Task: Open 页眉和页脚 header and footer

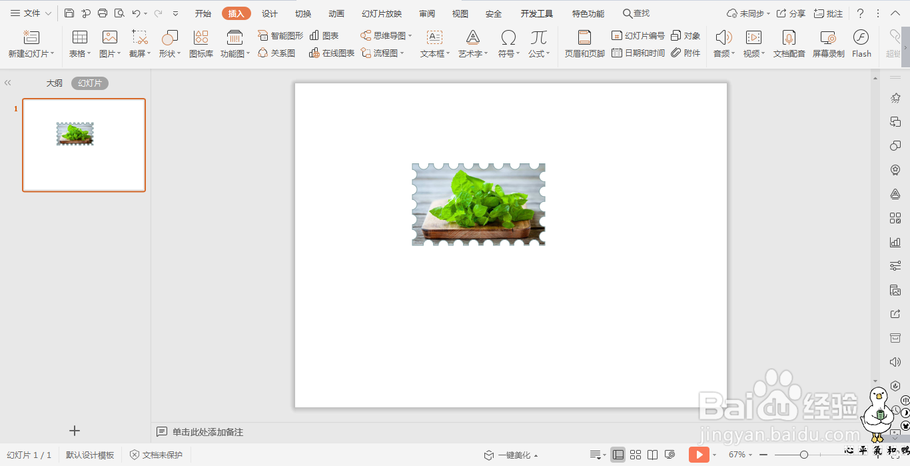Action: point(584,44)
